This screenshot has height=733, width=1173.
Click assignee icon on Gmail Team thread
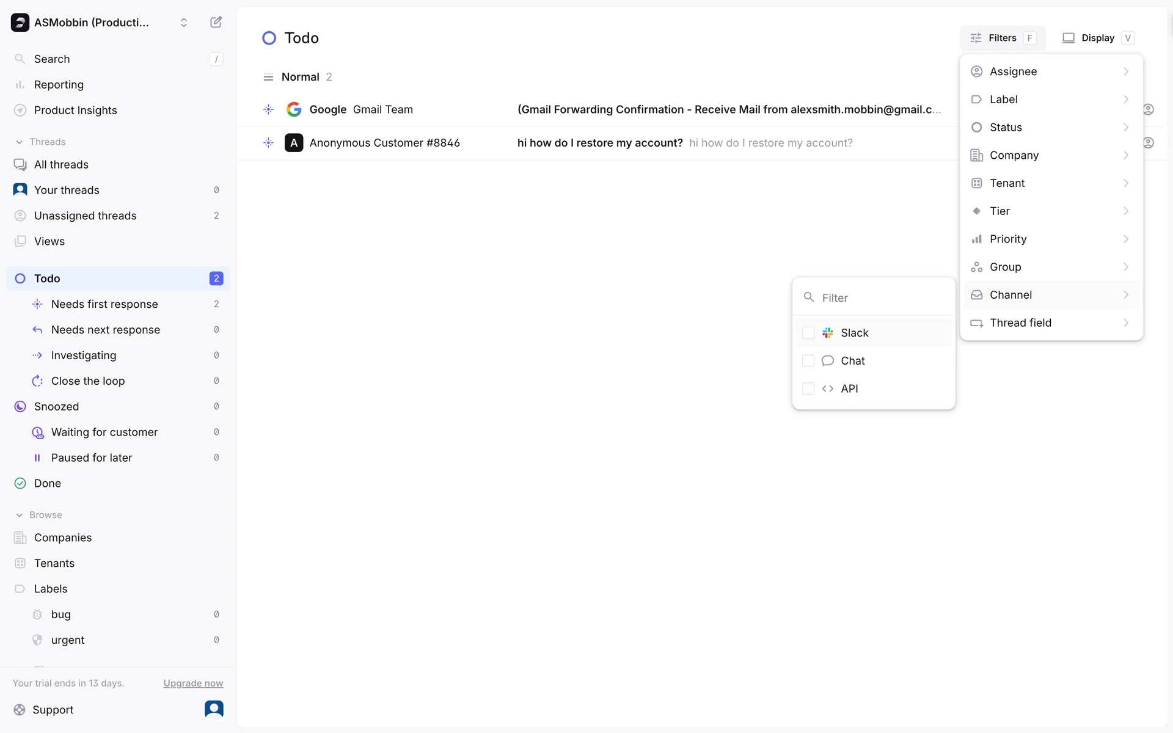pos(1149,109)
